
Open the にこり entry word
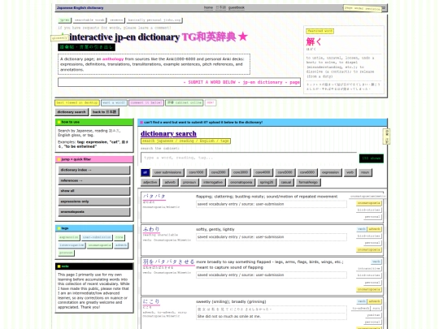(x=151, y=301)
